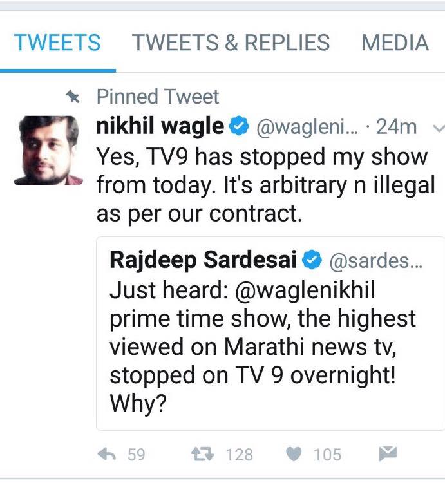
Task: Click the 24m tweet timestamp
Action: click(396, 128)
